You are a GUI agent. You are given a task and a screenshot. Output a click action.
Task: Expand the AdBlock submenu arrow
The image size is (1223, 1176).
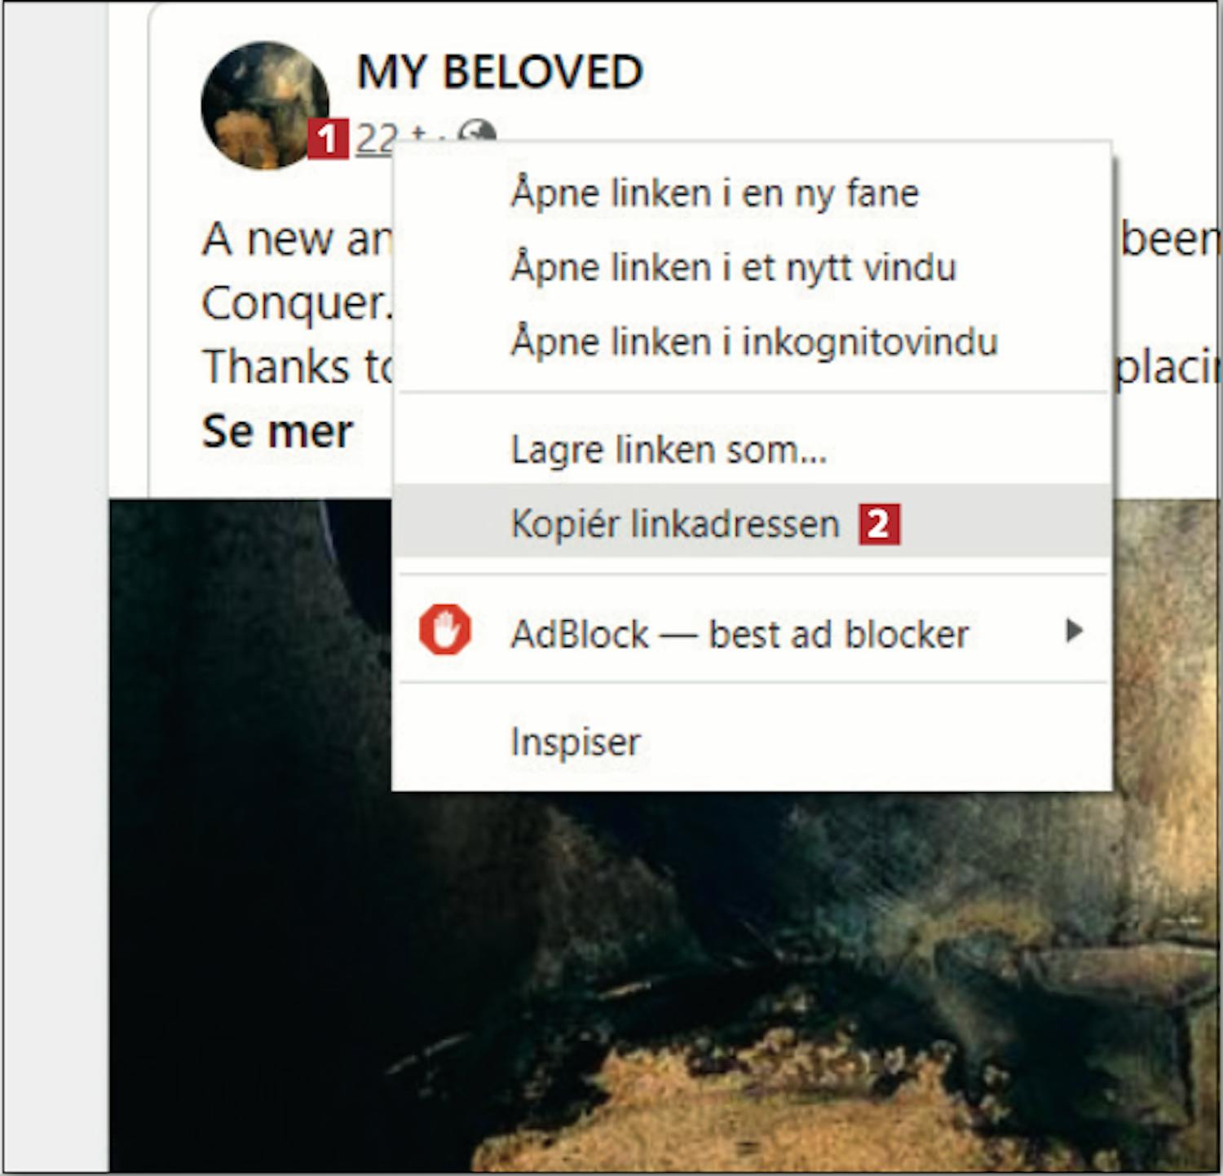click(1075, 630)
